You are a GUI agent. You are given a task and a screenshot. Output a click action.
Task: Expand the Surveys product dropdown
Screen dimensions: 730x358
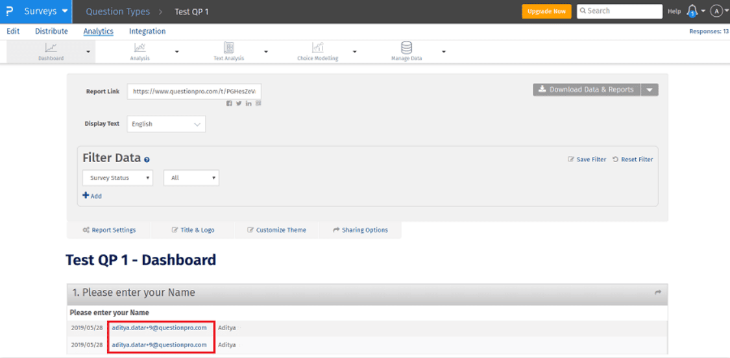(x=64, y=11)
